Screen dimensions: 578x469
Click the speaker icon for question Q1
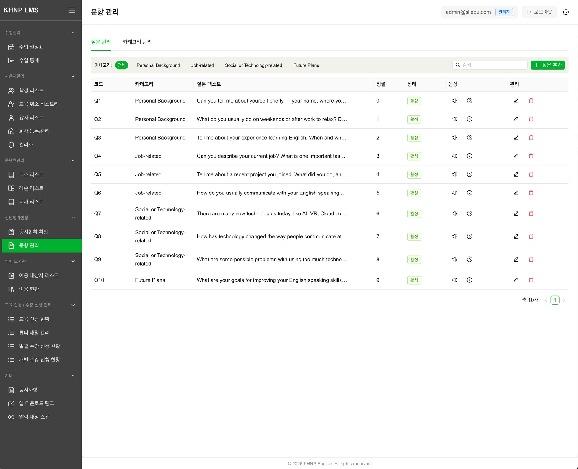(454, 101)
